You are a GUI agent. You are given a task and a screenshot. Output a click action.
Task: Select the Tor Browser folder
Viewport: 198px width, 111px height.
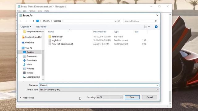click(x=57, y=37)
